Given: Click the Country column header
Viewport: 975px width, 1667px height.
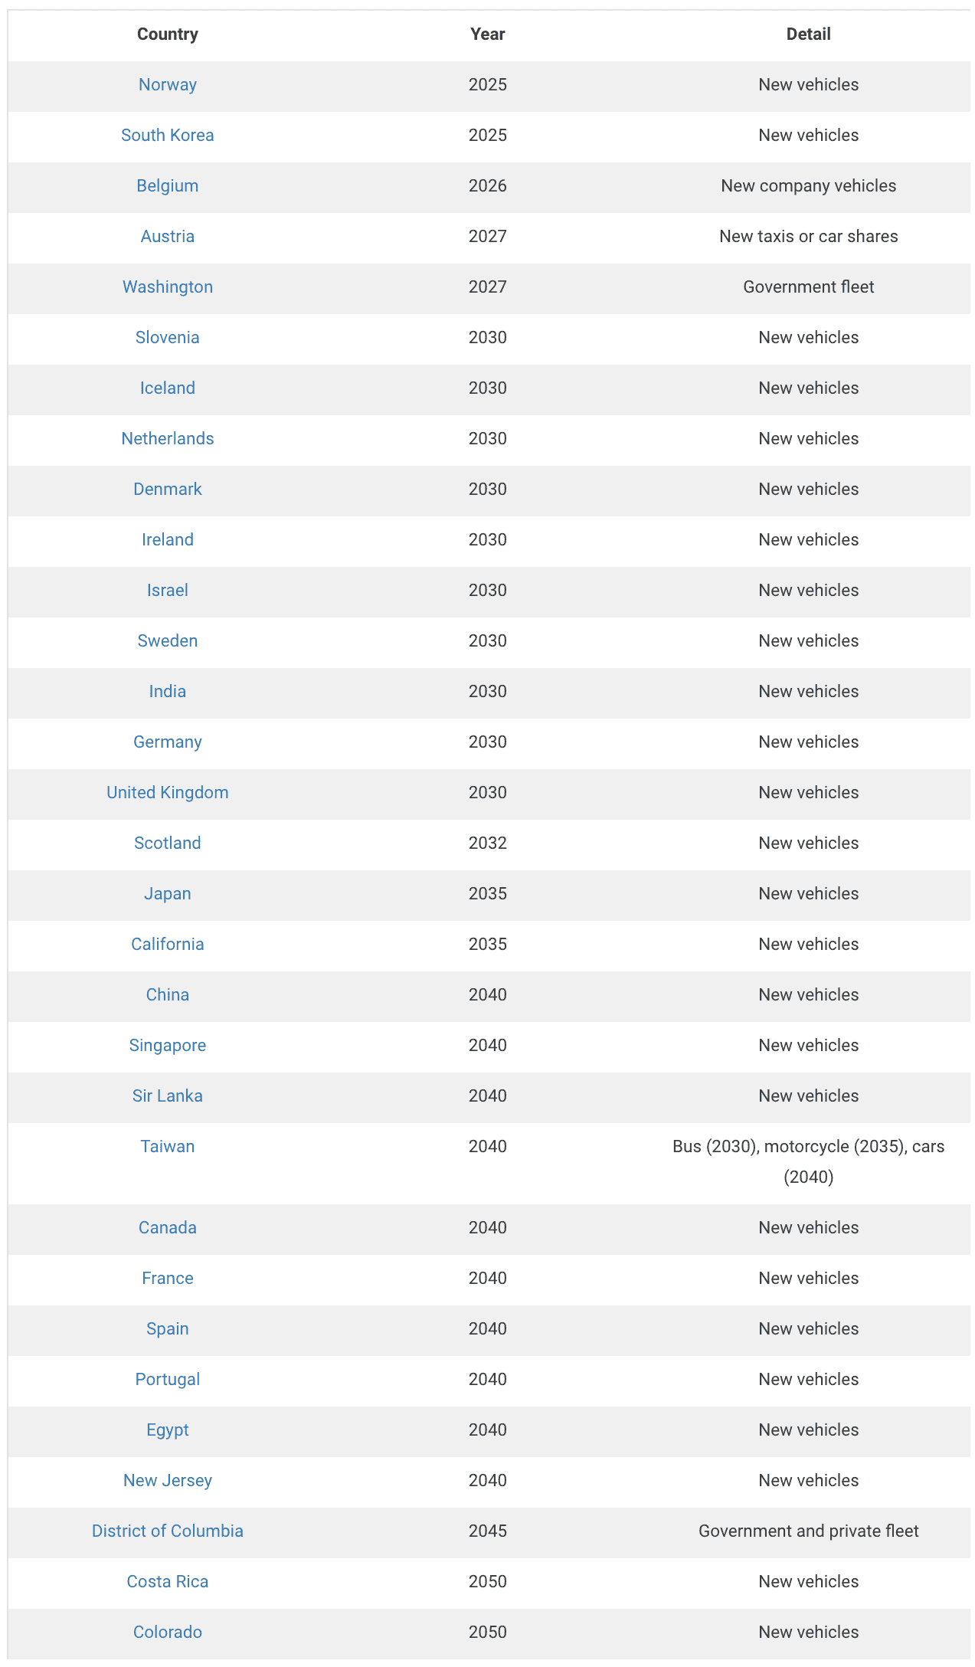Looking at the screenshot, I should 167,34.
